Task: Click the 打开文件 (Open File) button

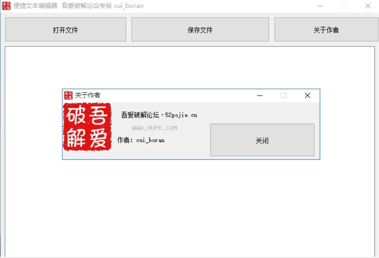Action: 66,29
